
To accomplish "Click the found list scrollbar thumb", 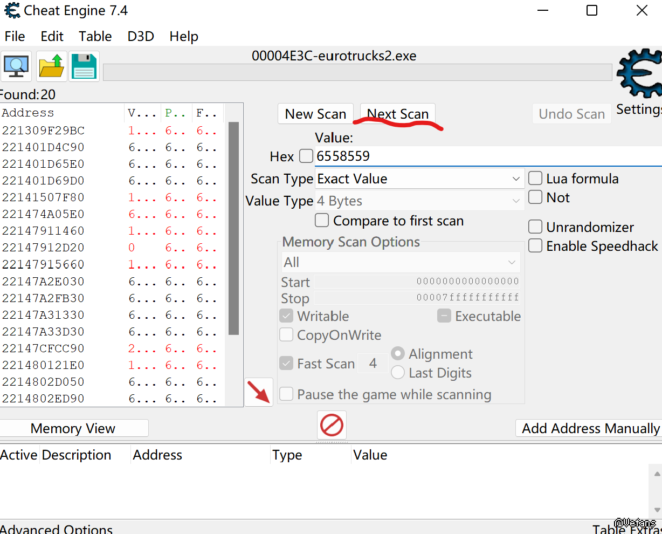I will (x=233, y=228).
